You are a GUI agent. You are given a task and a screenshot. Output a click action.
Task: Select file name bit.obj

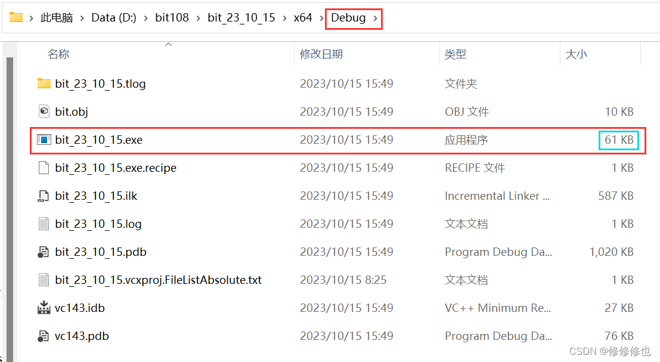[x=72, y=112]
